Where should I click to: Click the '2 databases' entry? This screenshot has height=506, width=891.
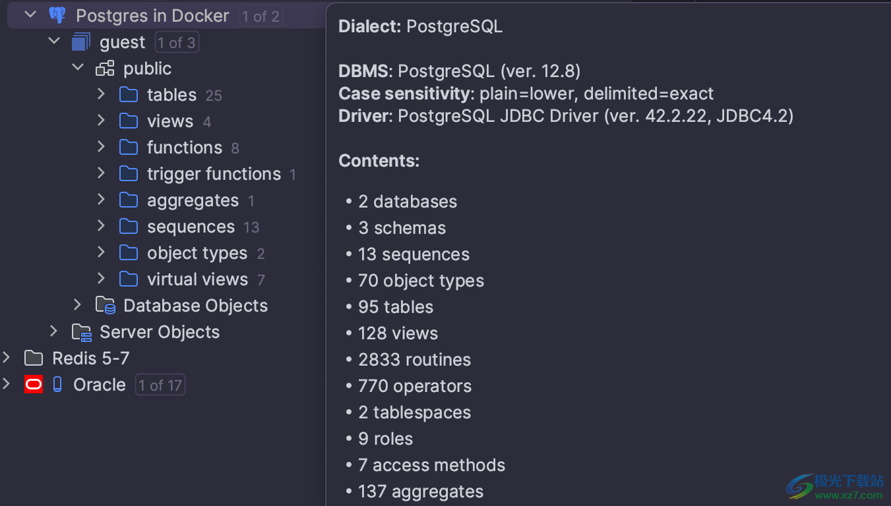(x=408, y=202)
